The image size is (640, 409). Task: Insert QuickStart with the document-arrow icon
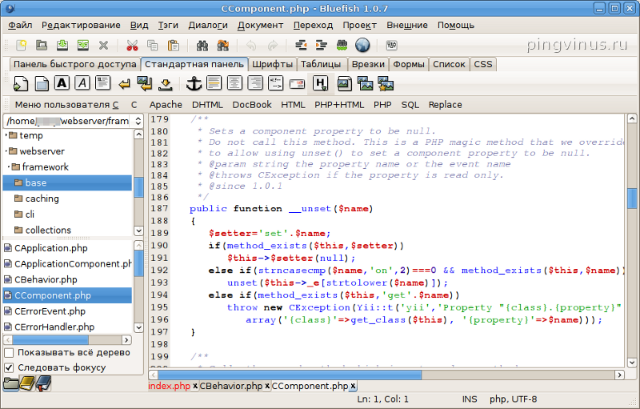click(21, 84)
